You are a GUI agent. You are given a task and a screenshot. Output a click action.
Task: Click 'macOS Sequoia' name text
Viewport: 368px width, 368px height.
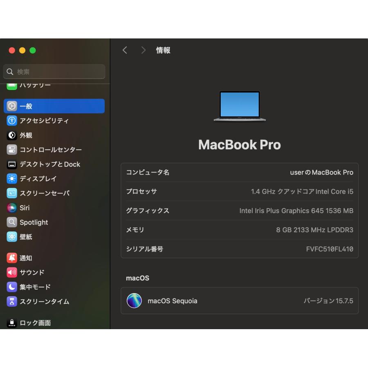tap(173, 301)
